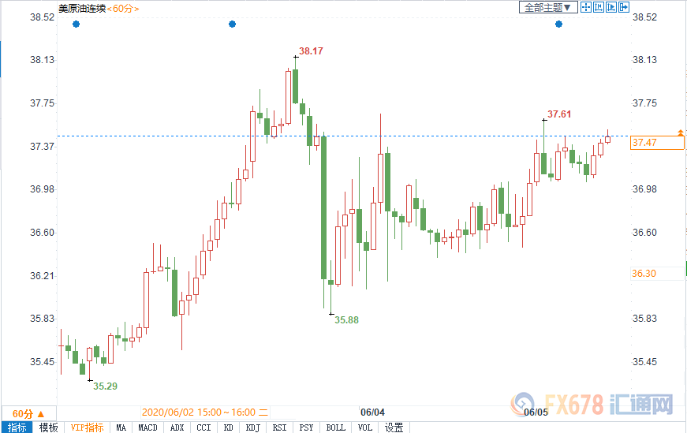Click the 38.17 high price candle marker
This screenshot has width=687, height=433.
(x=296, y=57)
